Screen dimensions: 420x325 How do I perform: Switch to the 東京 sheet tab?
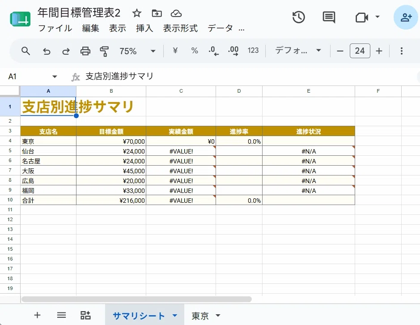[x=200, y=316]
